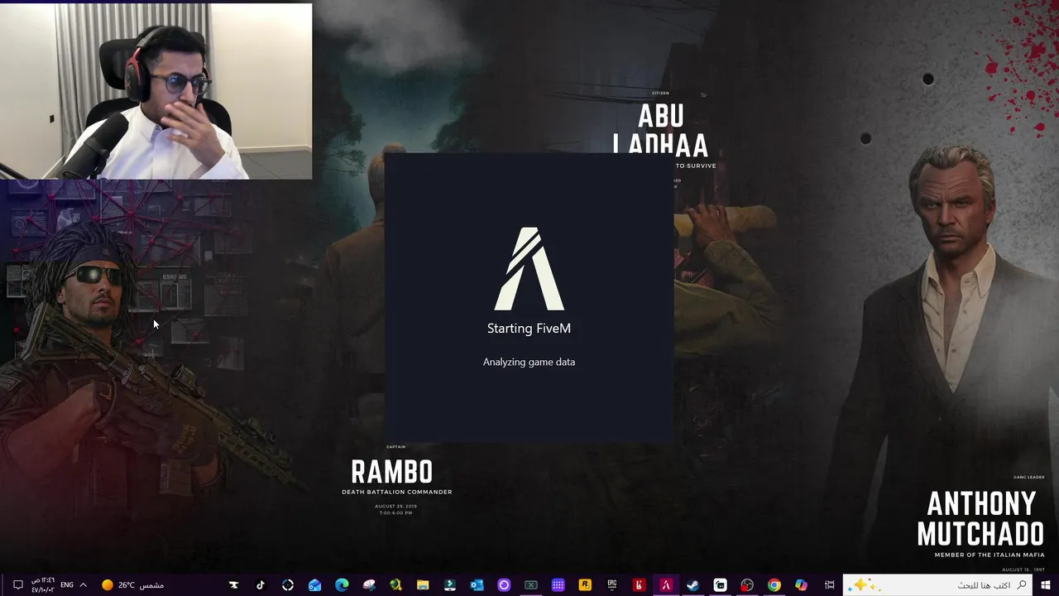1059x596 pixels.
Task: Click the "Analyzing game data" status text
Action: pyautogui.click(x=529, y=362)
